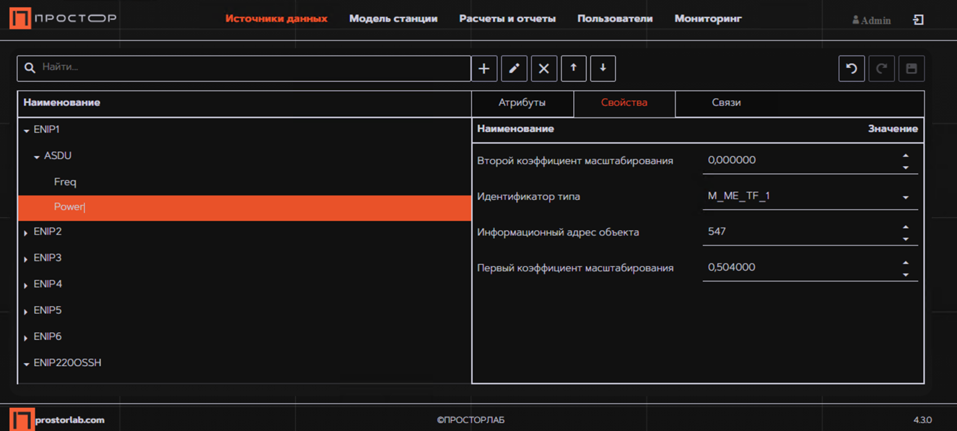
Task: Switch to the Атрибуты tab
Action: point(522,103)
